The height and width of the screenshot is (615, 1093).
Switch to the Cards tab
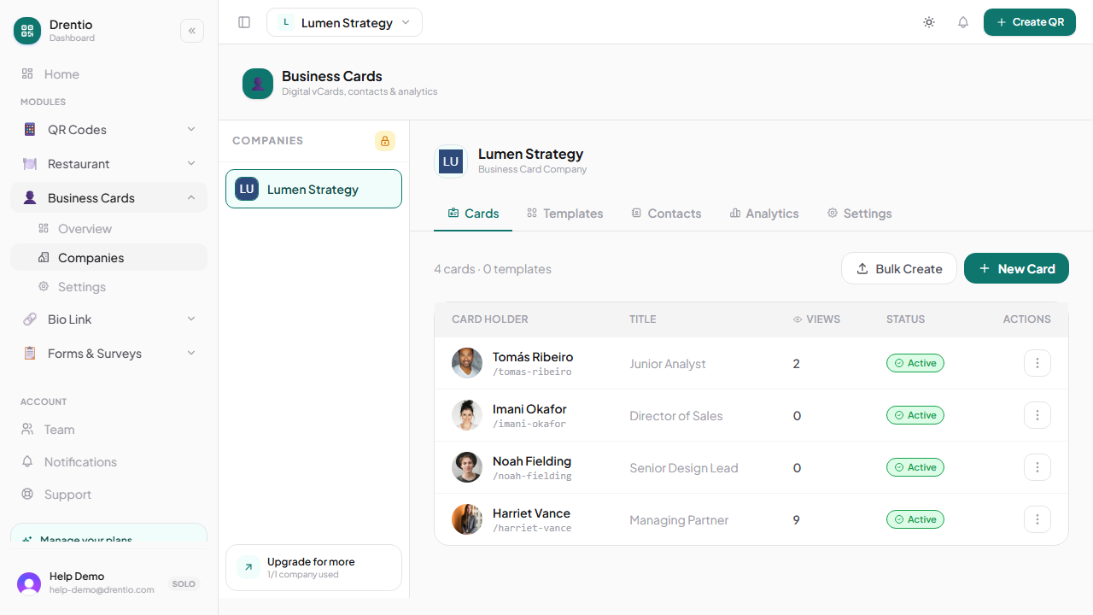pos(473,214)
